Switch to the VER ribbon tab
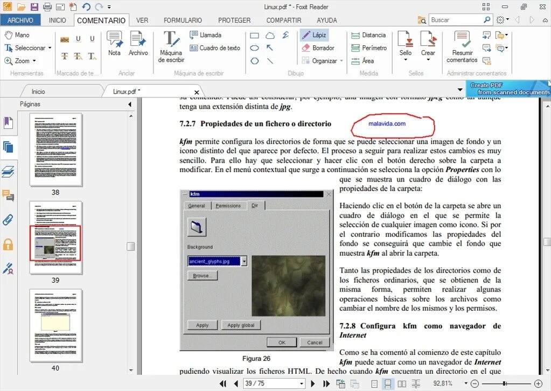Image resolution: width=551 pixels, height=391 pixels. 142,20
